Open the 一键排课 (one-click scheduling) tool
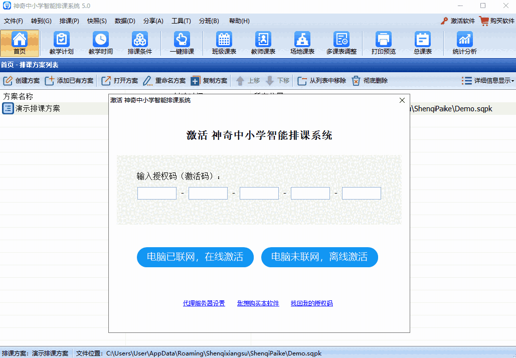Image resolution: width=516 pixels, height=358 pixels. [181, 43]
